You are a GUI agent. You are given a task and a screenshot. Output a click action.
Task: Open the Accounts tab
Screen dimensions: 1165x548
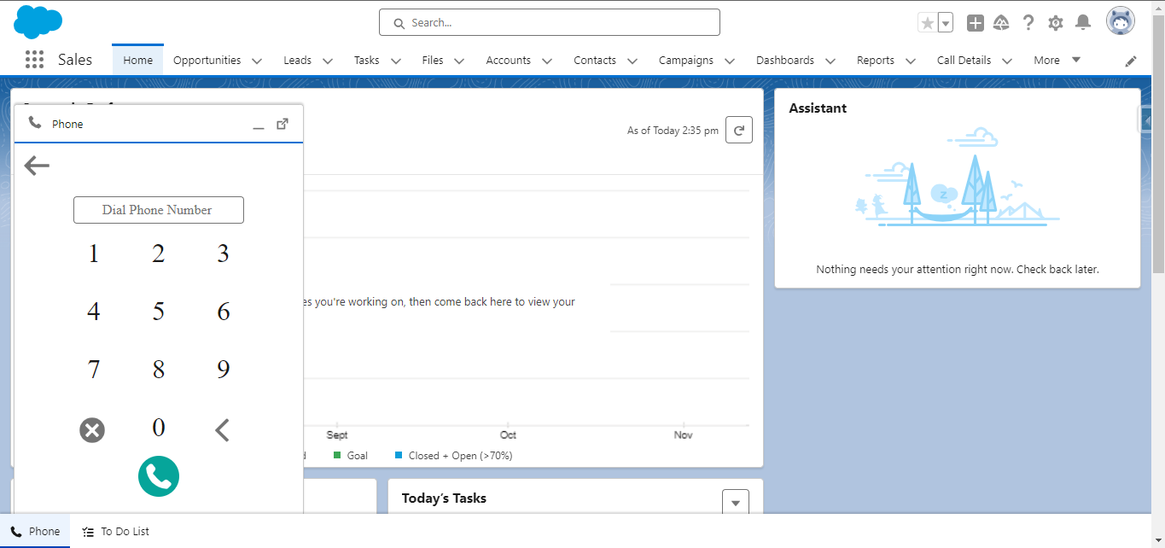509,61
